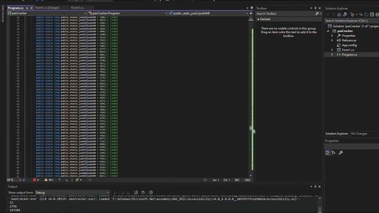
Task: Click the Search Toolbox input field
Action: pos(285,14)
